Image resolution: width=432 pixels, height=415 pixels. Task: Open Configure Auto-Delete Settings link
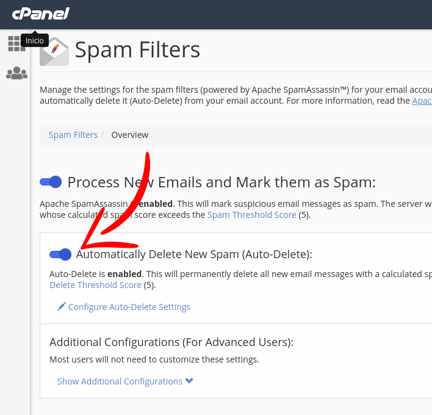(x=129, y=307)
